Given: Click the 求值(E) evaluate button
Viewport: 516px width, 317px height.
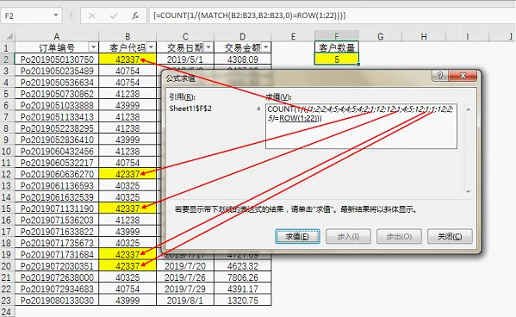Looking at the screenshot, I should point(297,236).
